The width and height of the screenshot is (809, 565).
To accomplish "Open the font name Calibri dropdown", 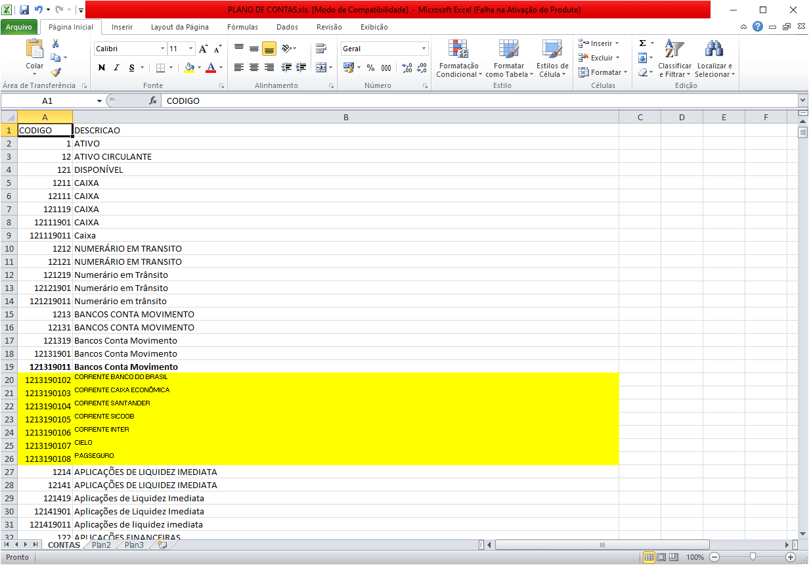I will point(162,49).
